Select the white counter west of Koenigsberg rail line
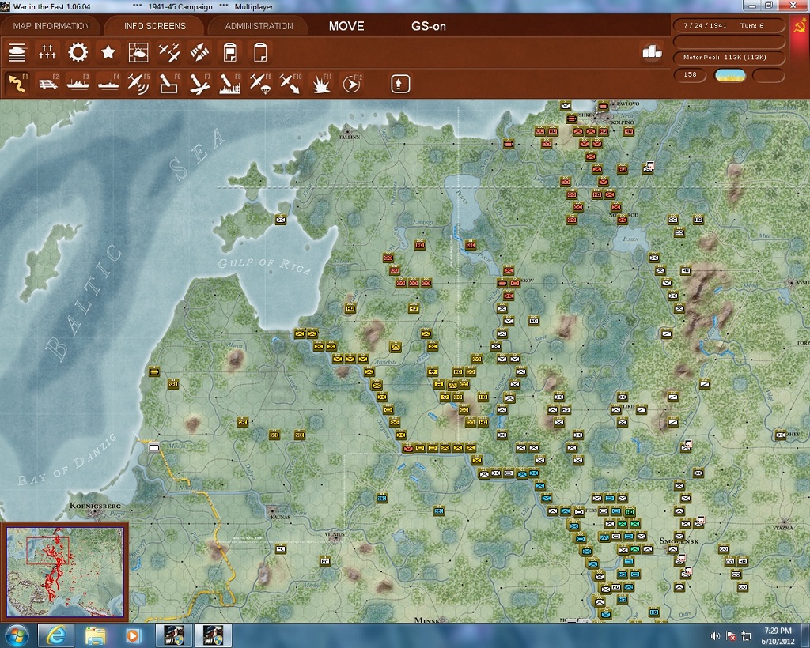The image size is (810, 648). click(x=154, y=447)
